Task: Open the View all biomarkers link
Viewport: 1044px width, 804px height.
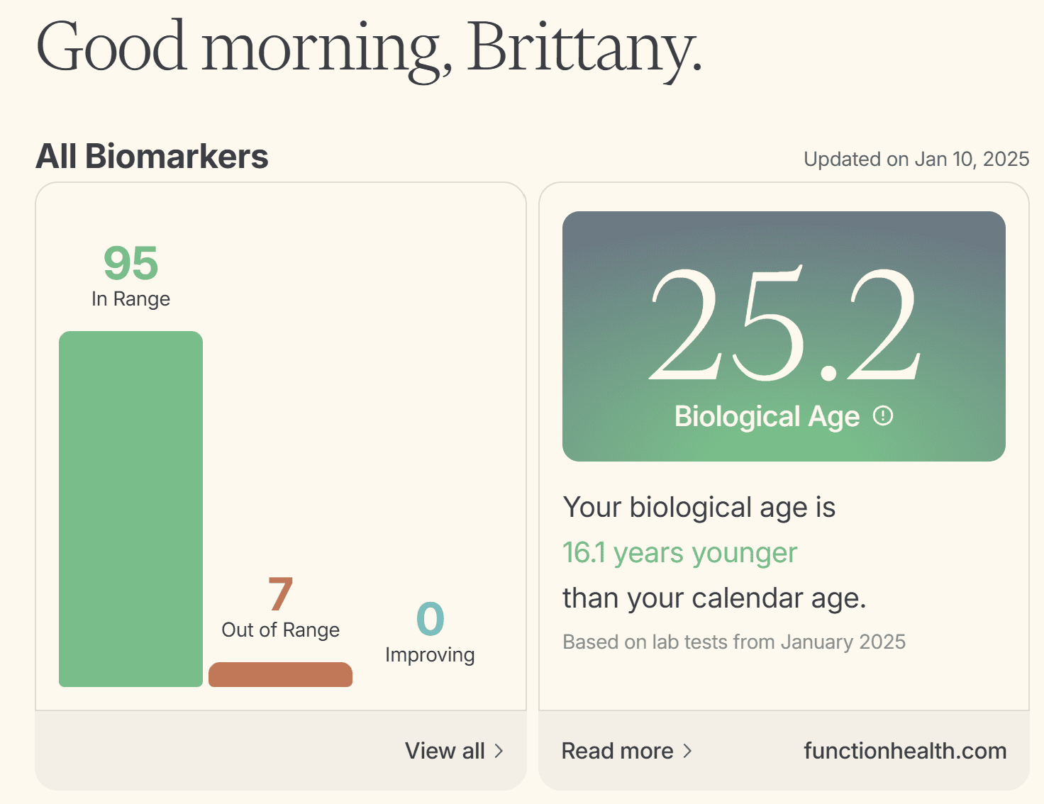Action: pyautogui.click(x=445, y=751)
